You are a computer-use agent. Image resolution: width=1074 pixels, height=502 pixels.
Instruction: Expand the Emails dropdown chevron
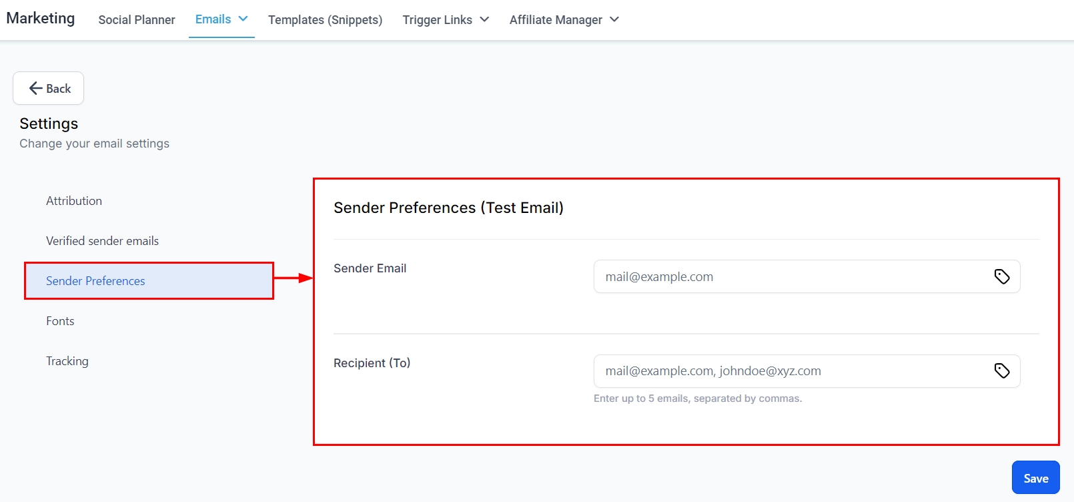click(x=243, y=19)
